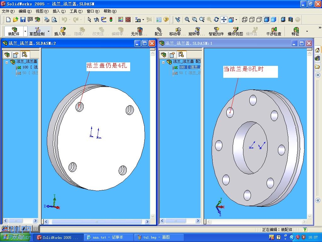
Task: Open the 窗口(W) menu
Action: [x=93, y=11]
